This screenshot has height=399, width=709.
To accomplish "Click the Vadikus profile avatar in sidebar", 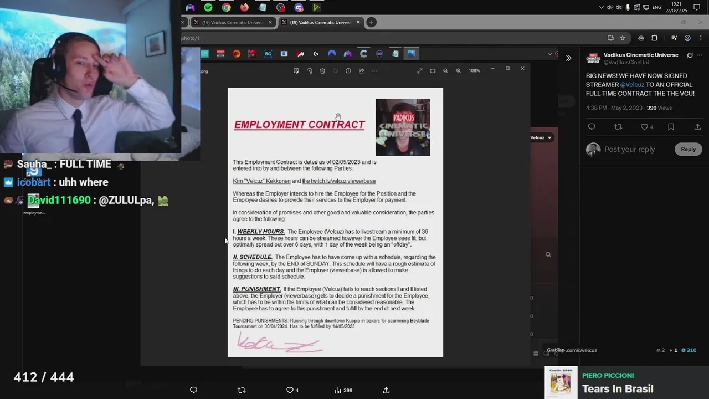I will pyautogui.click(x=593, y=58).
